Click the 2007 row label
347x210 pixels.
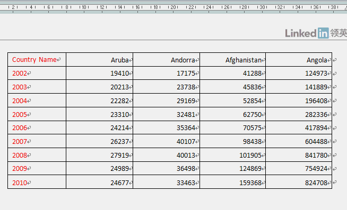click(20, 141)
